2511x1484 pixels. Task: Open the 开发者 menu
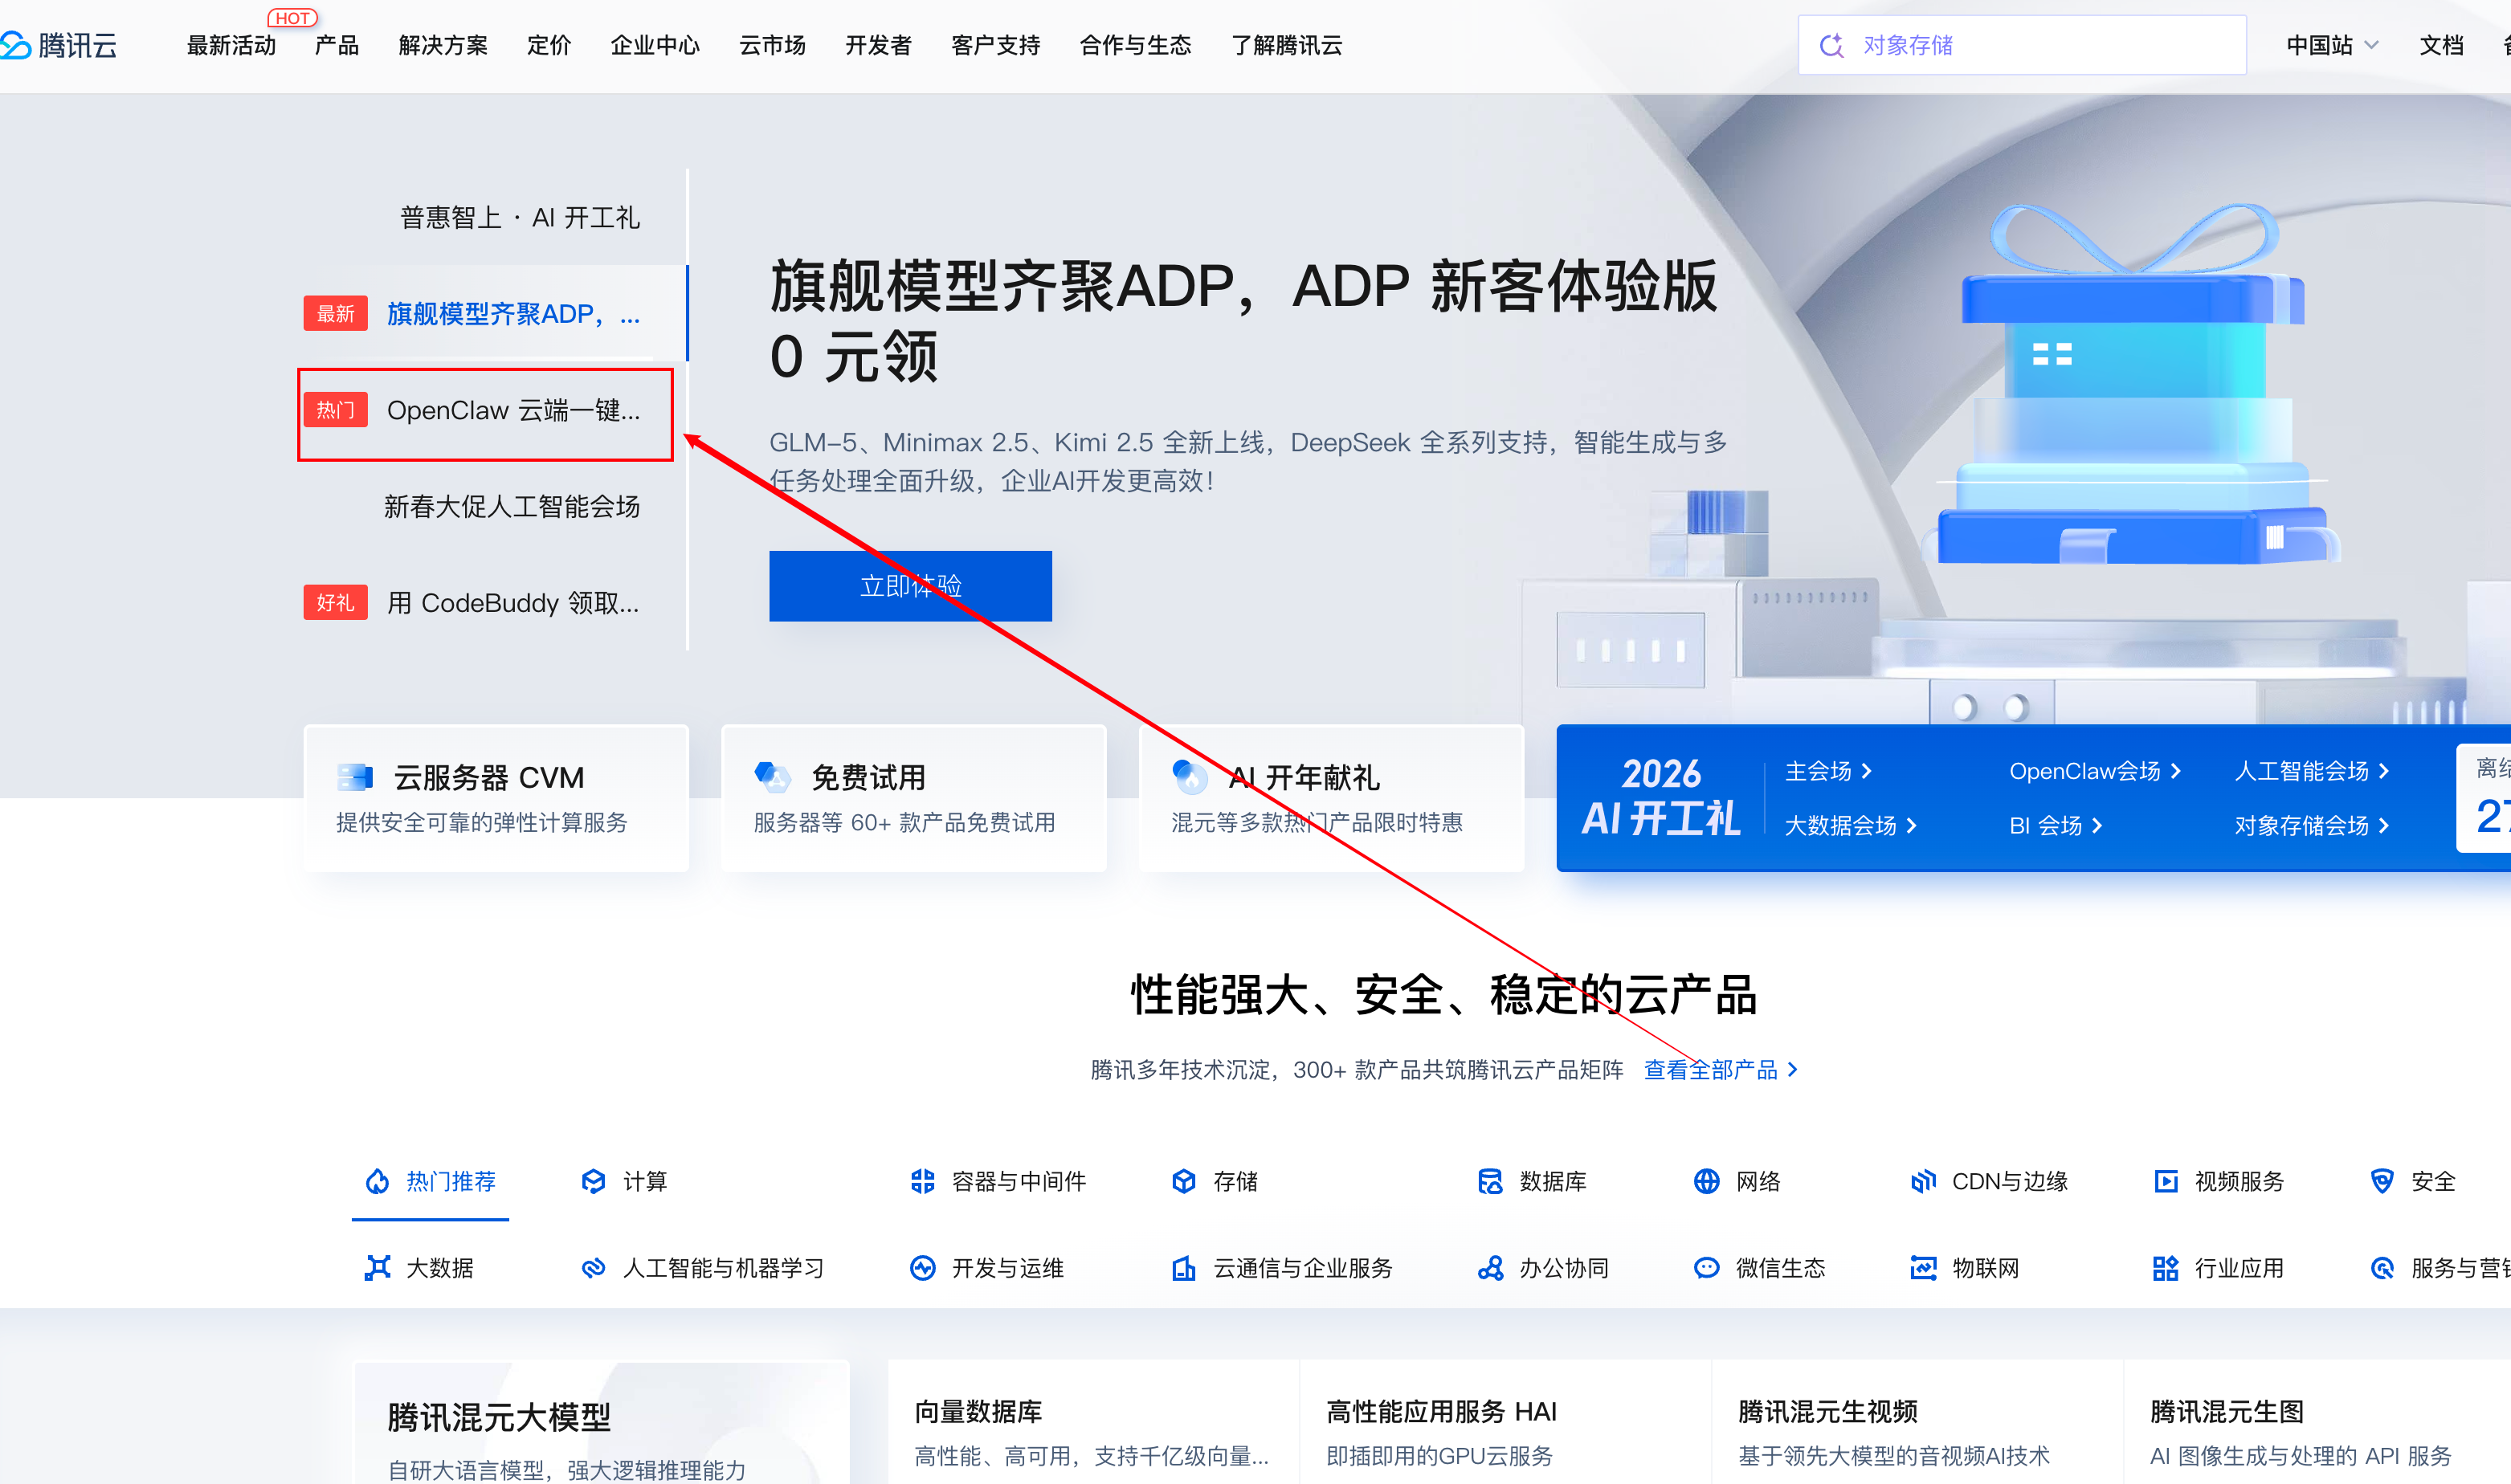(878, 45)
